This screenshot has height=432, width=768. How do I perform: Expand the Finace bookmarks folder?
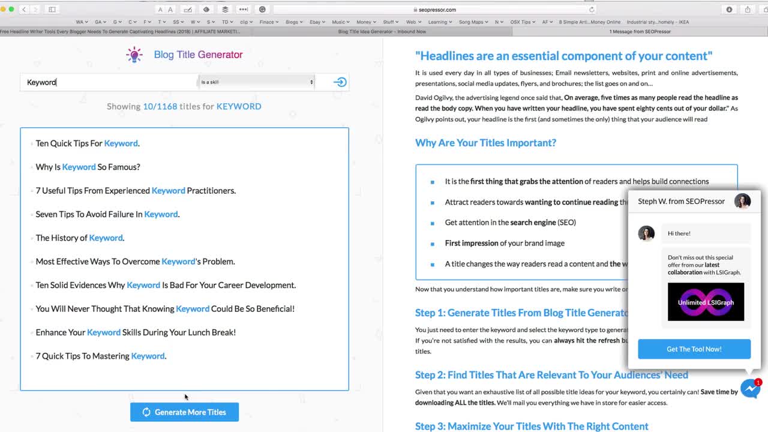(269, 22)
